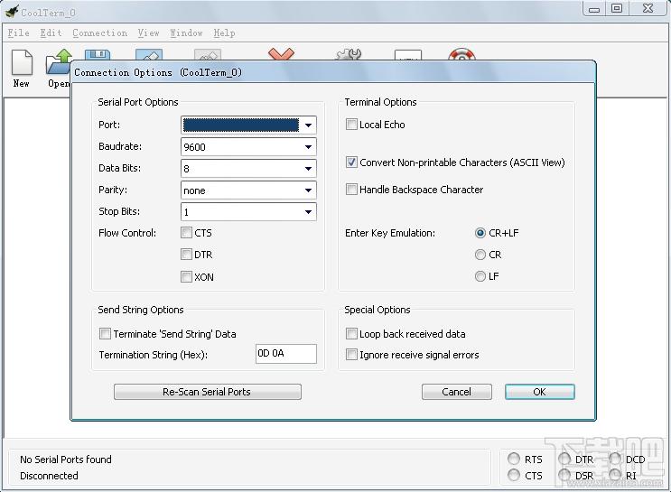Click the red X Clear Data toolbar icon
The image size is (671, 492).
coord(281,54)
